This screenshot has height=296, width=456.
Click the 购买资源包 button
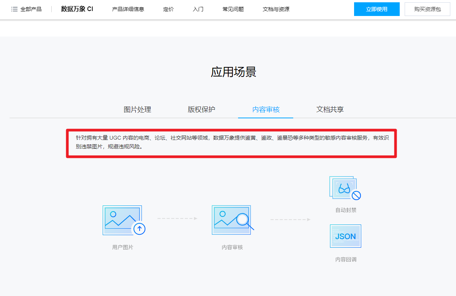(x=427, y=9)
